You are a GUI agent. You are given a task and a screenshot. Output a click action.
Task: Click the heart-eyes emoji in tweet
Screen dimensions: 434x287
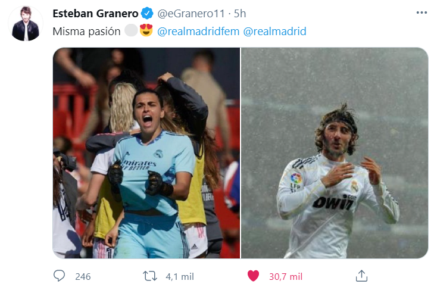[x=146, y=30]
